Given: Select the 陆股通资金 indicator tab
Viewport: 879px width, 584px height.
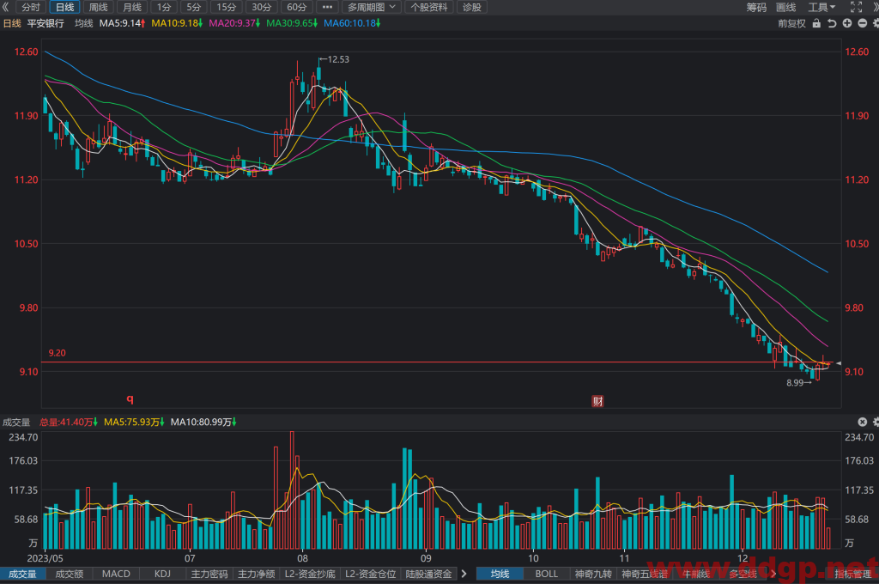Looking at the screenshot, I should click(x=428, y=574).
